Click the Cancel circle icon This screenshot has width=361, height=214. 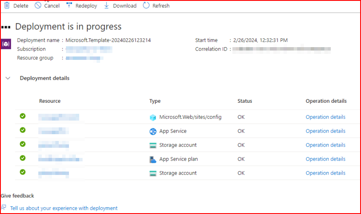tap(38, 6)
